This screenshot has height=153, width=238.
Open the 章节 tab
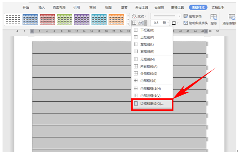click(124, 8)
